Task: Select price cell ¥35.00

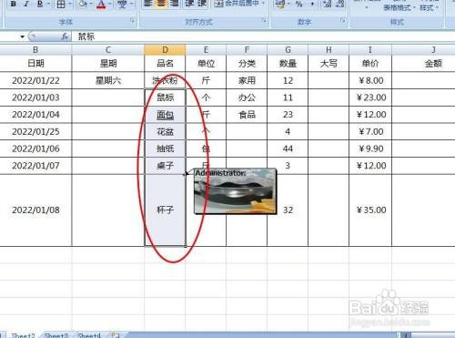Action: click(370, 210)
